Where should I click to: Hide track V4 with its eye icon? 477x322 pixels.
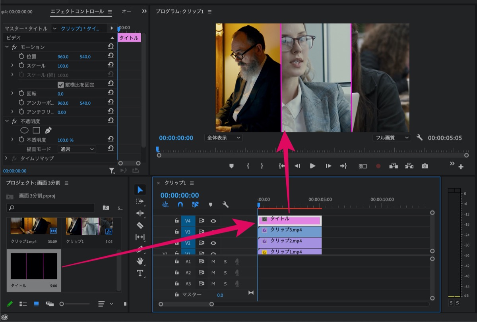[213, 221]
